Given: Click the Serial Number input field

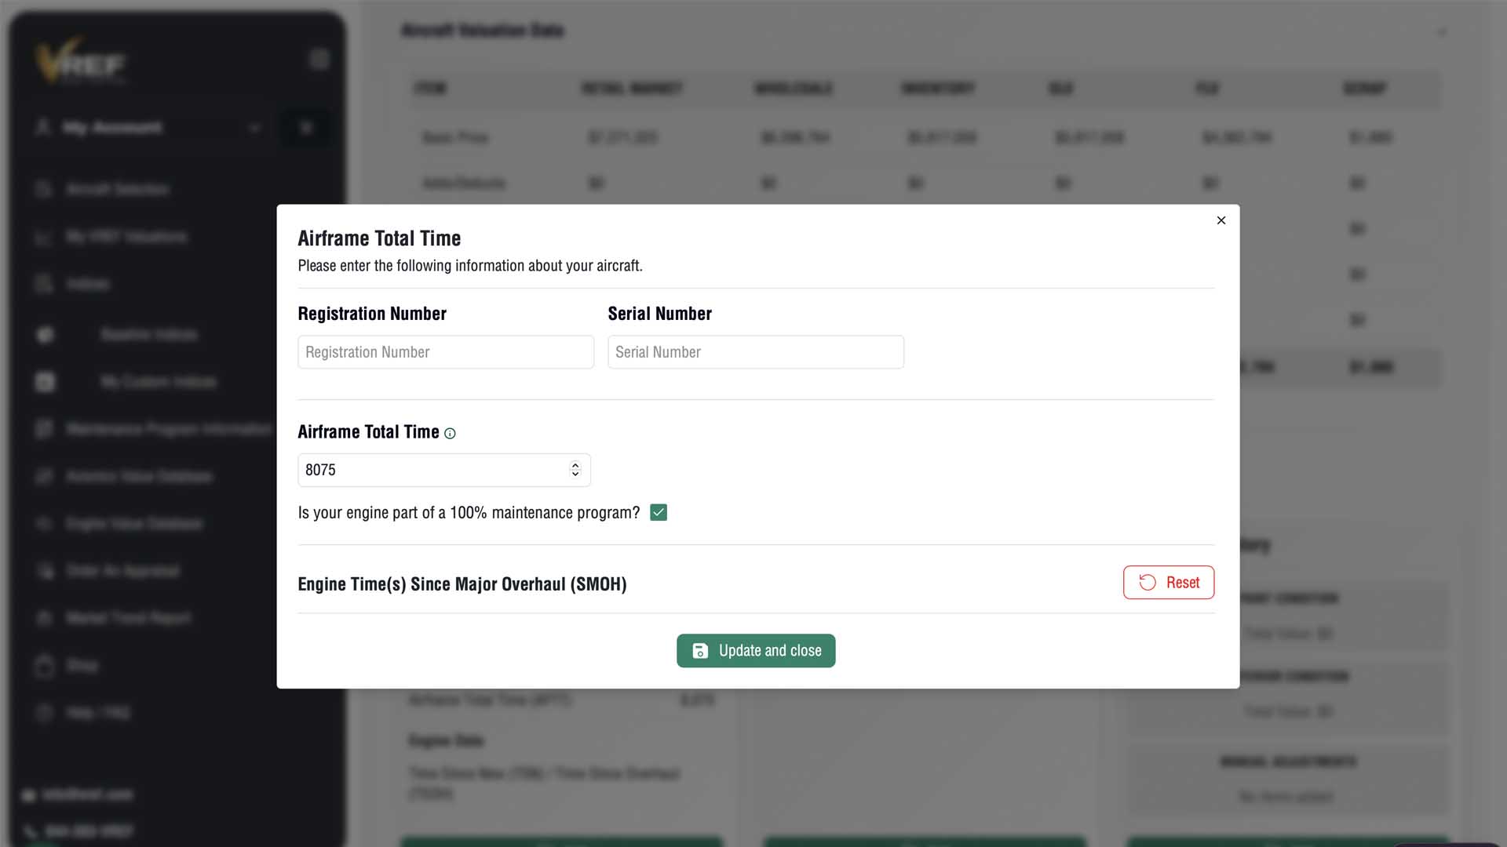Looking at the screenshot, I should point(756,352).
